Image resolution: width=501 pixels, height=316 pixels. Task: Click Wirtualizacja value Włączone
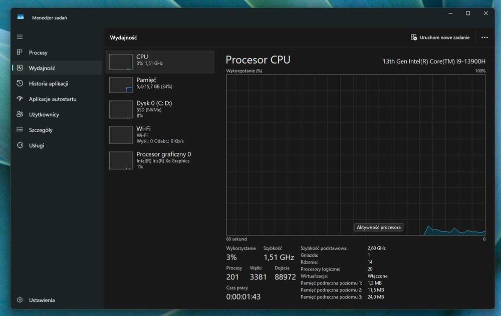pyautogui.click(x=377, y=276)
